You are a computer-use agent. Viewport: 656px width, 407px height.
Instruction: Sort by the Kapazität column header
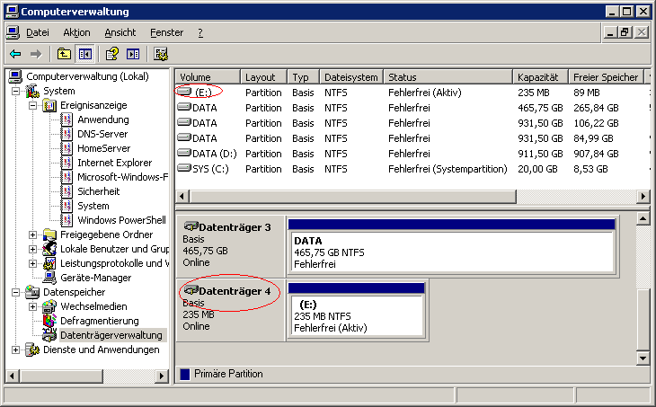tap(539, 77)
